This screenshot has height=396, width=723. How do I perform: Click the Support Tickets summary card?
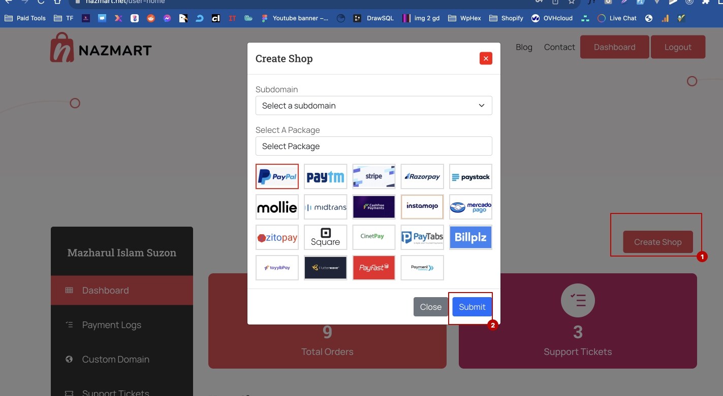coord(578,321)
